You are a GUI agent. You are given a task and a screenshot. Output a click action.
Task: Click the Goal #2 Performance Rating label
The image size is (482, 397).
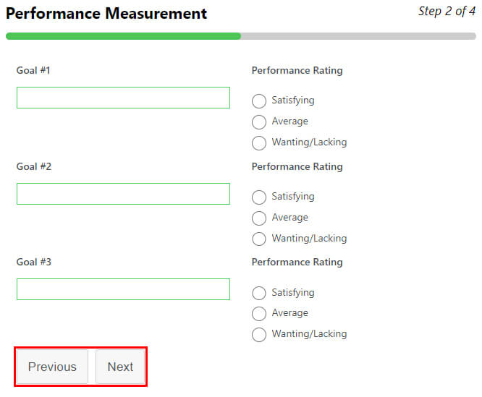297,167
